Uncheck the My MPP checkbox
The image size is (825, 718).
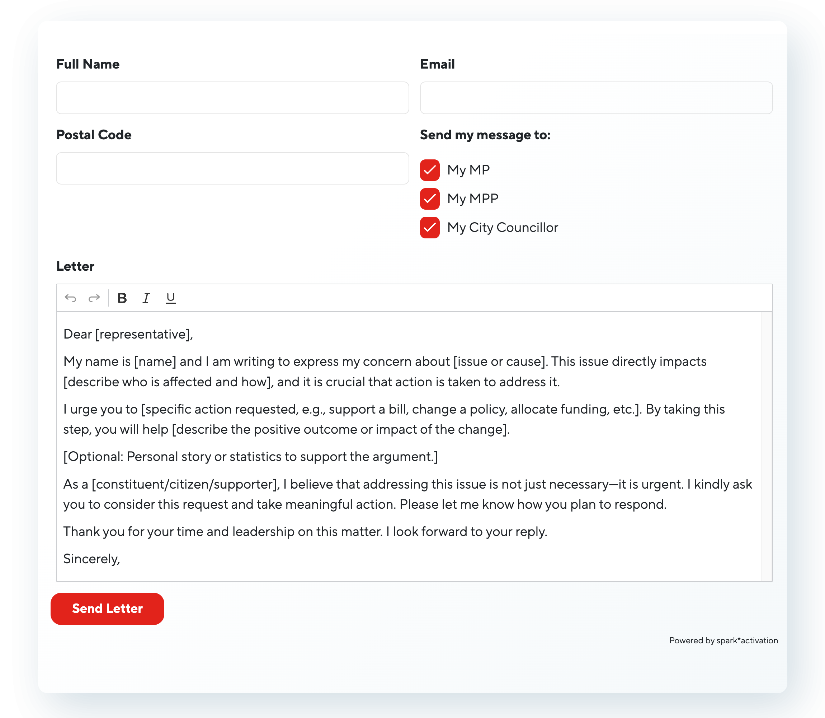[429, 199]
